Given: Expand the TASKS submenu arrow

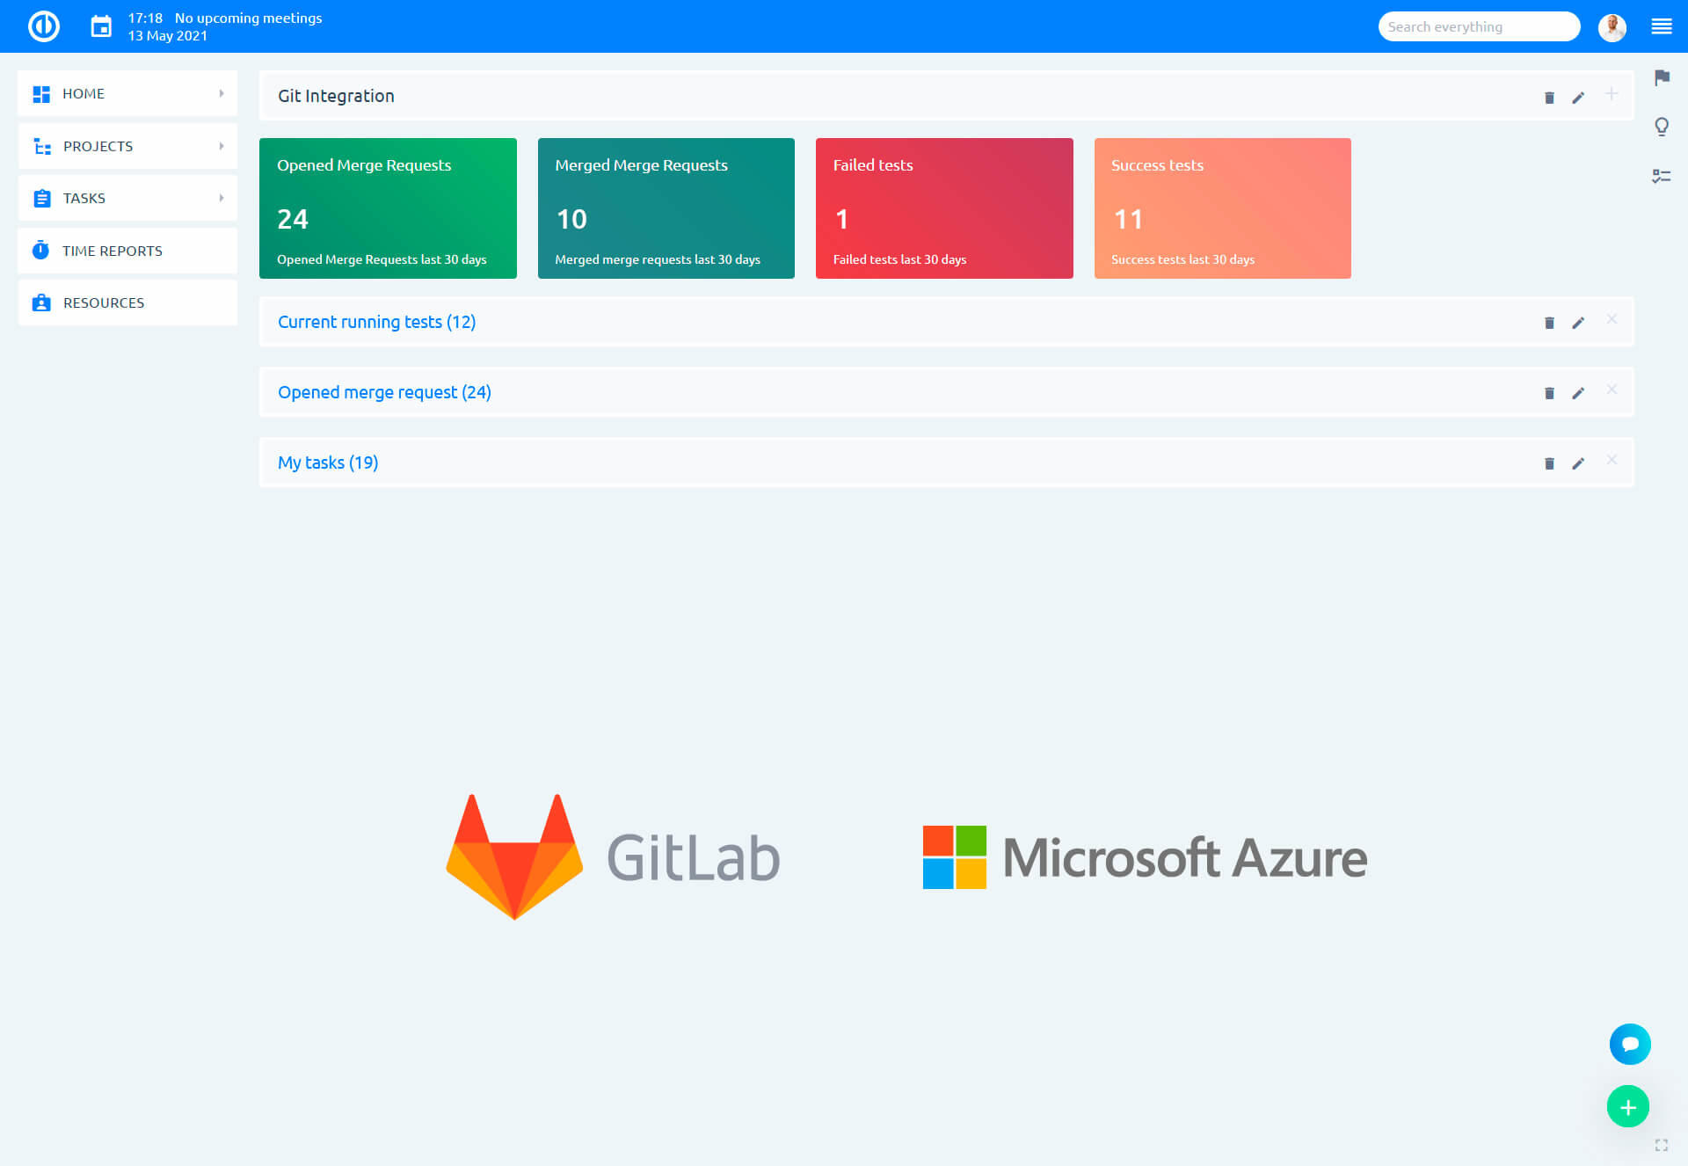Looking at the screenshot, I should pyautogui.click(x=222, y=198).
